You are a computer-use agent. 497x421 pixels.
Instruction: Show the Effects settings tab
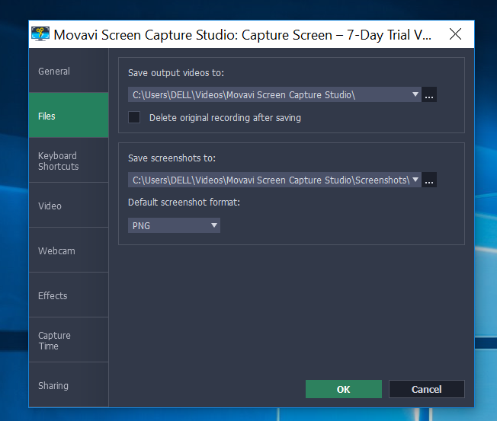[69, 295]
